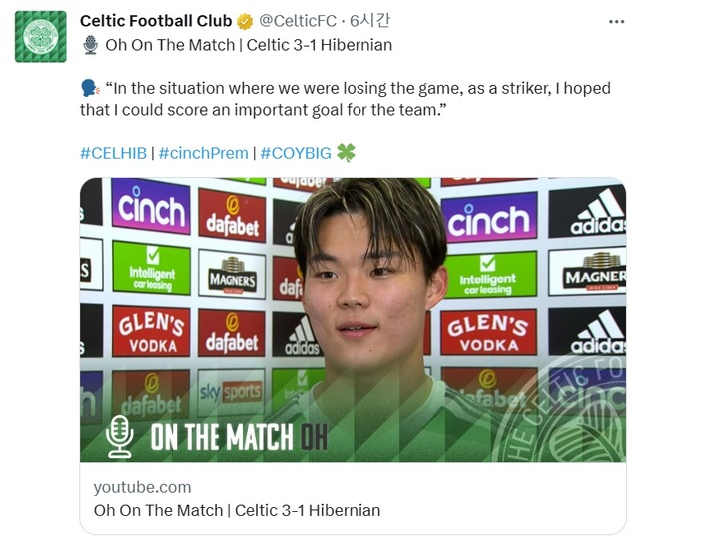
Task: Click the youtube.com domain in the link card
Action: (141, 487)
